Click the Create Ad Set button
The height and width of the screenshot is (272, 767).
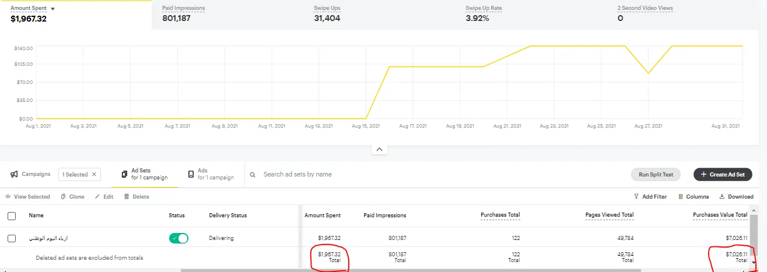pyautogui.click(x=723, y=174)
